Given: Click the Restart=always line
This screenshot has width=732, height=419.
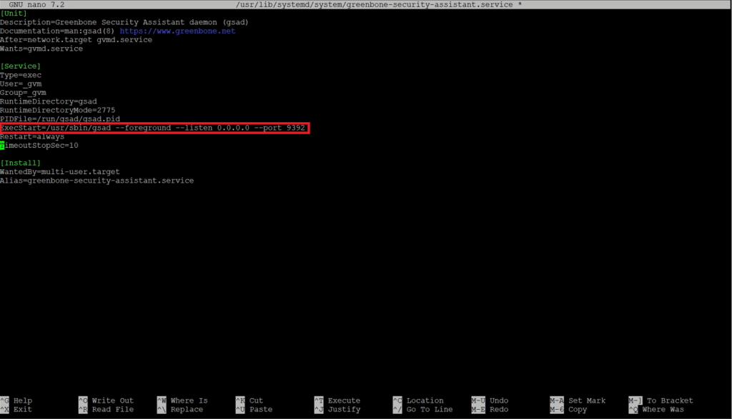Looking at the screenshot, I should point(32,136).
